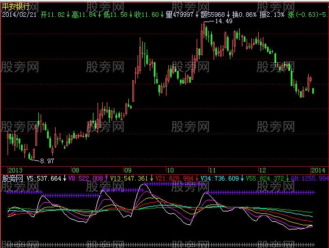329x248 pixels.
Task: Click the 14.49 peak price label
Action: pyautogui.click(x=223, y=21)
